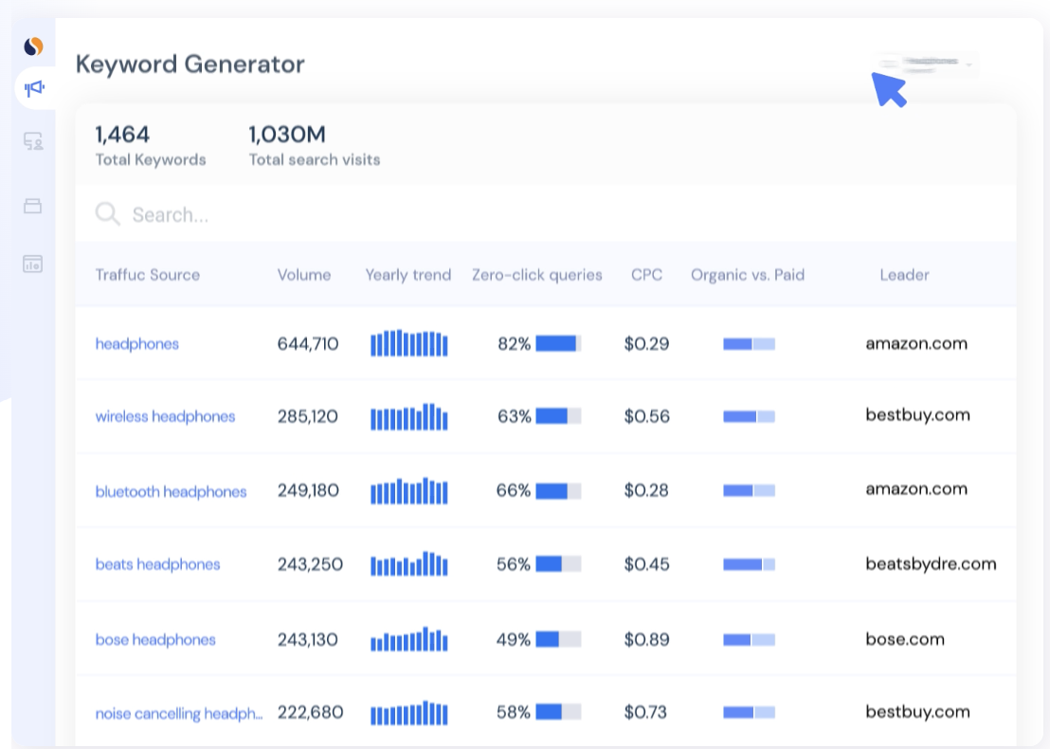Click Organic vs. Paid bar for bluetooth headphones

coord(749,491)
